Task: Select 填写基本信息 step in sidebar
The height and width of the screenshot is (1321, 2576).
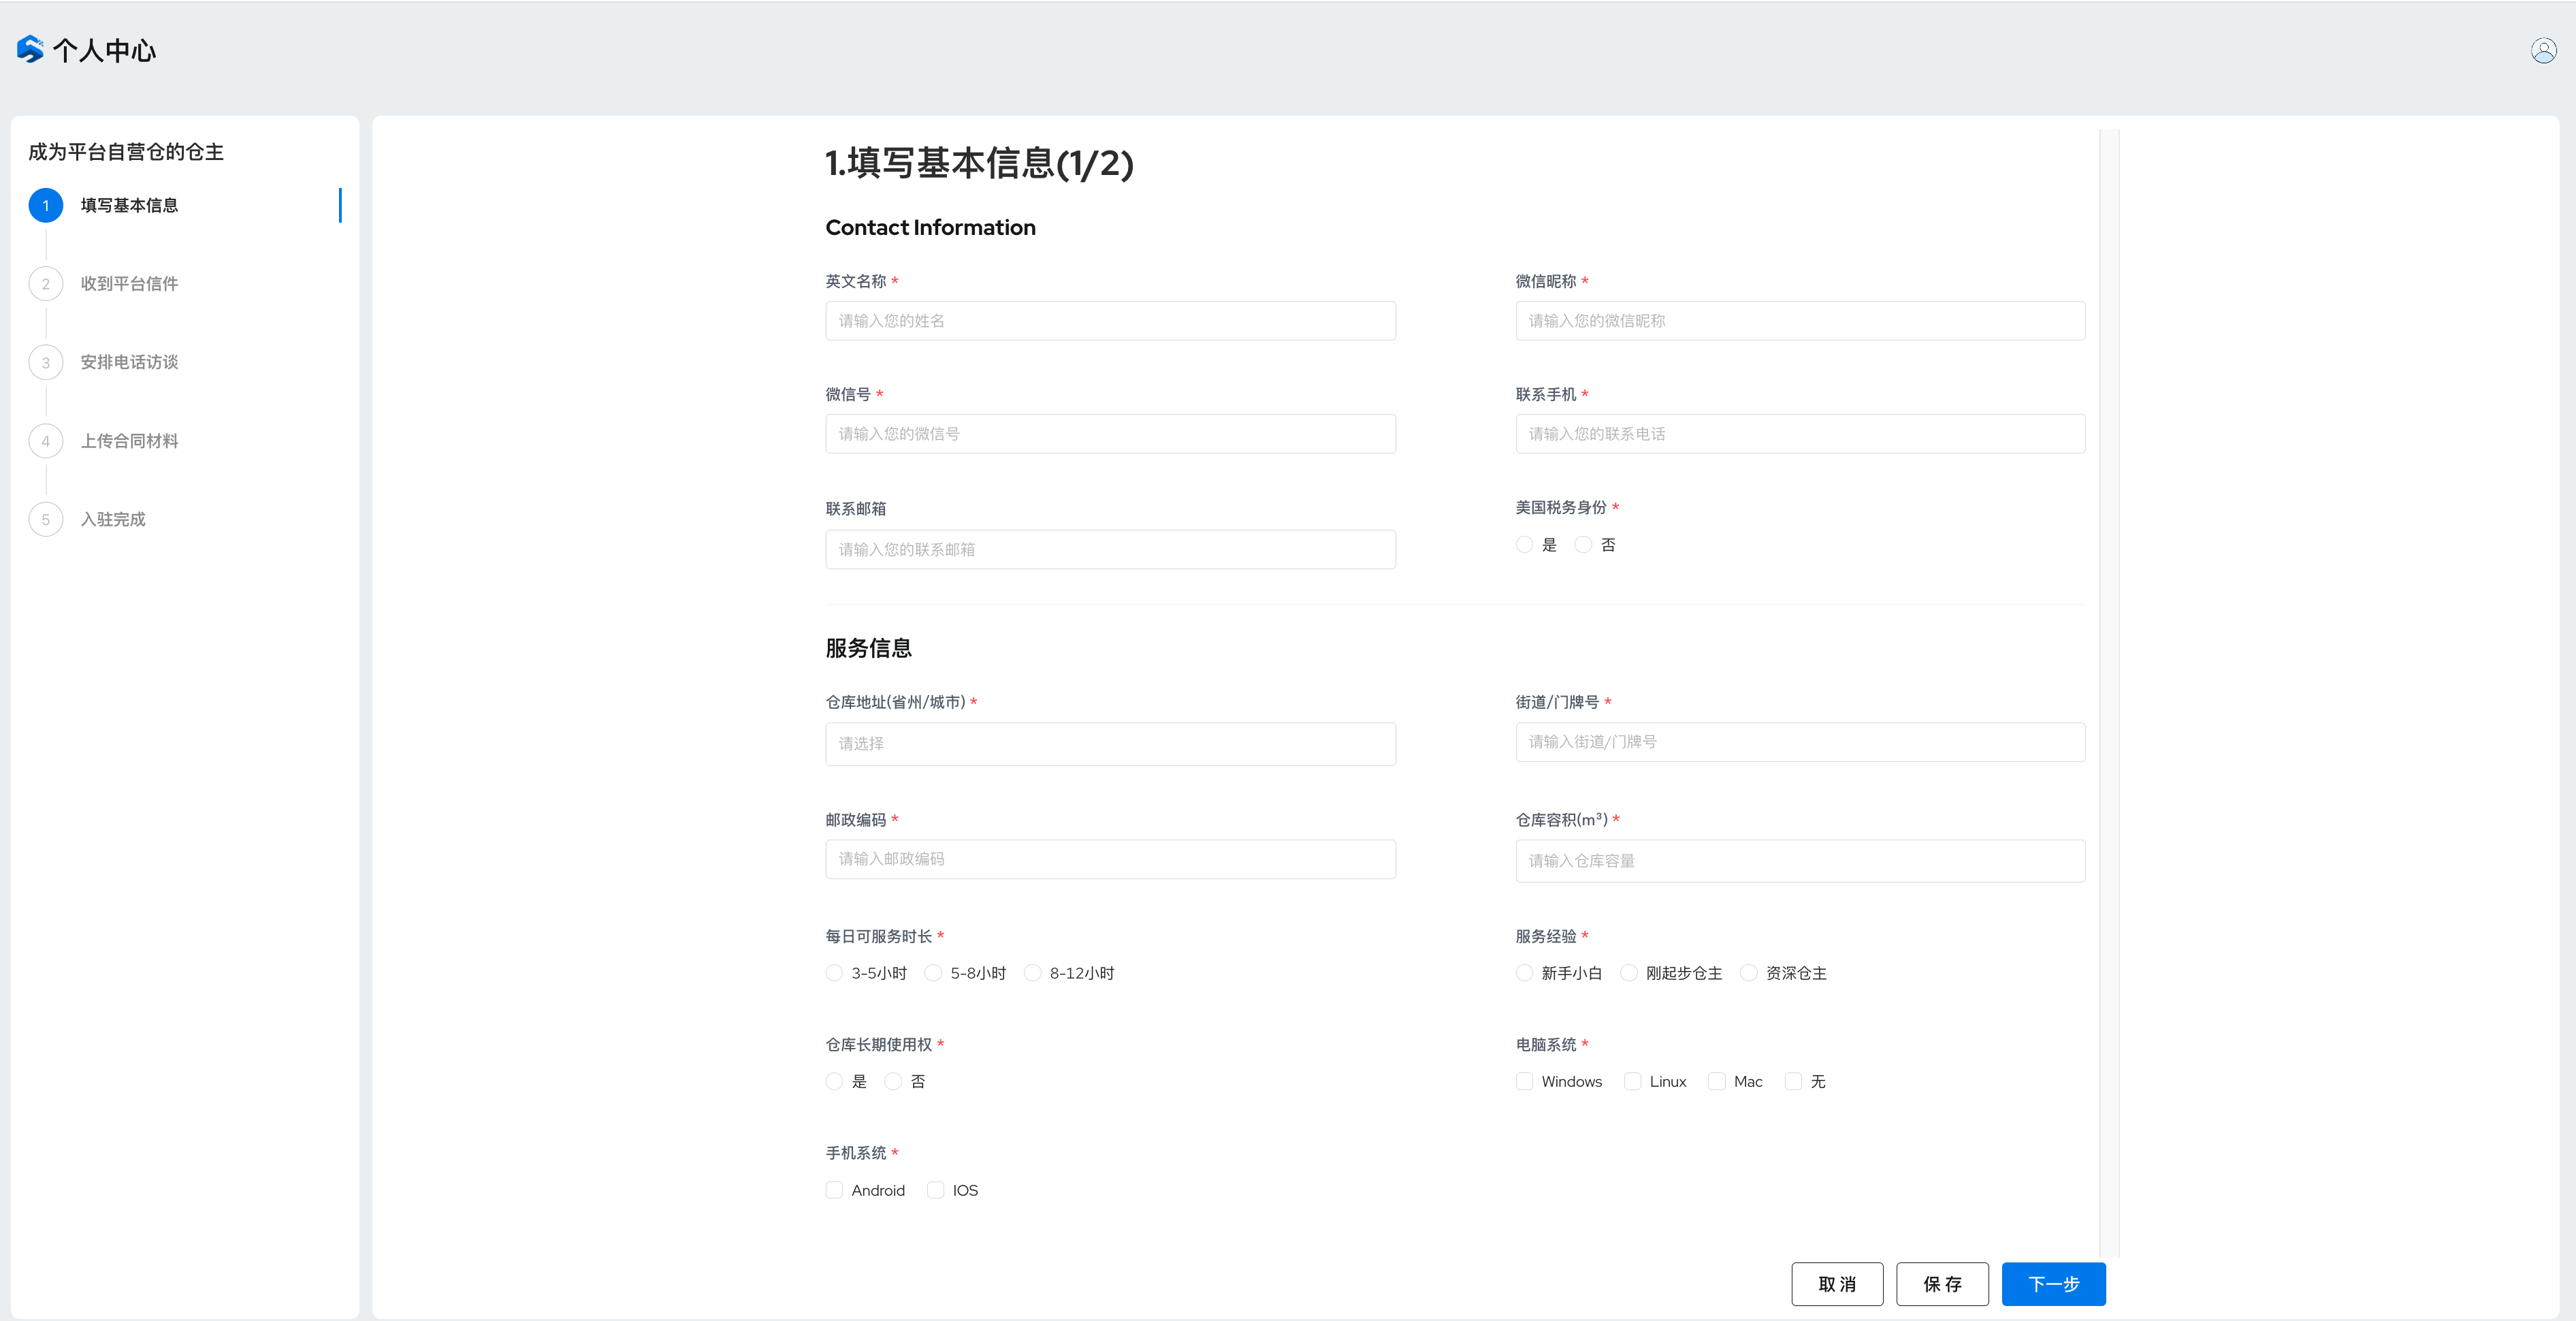Action: [129, 205]
